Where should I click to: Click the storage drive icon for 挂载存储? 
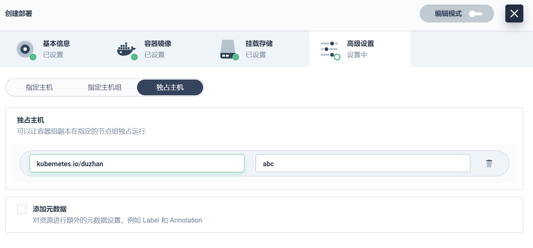click(228, 49)
